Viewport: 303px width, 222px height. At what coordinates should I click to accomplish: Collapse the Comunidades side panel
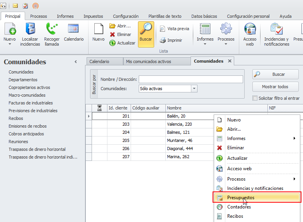tap(76, 62)
